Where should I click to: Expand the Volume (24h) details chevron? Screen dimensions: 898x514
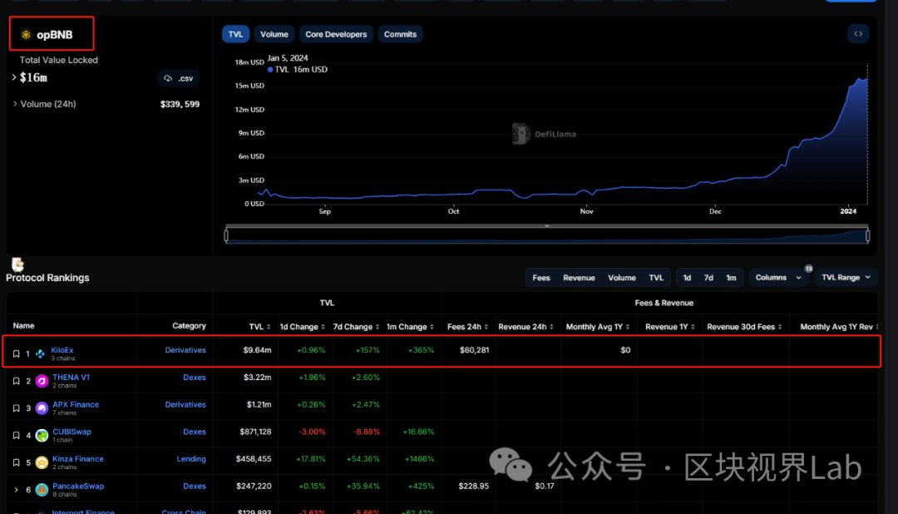[14, 104]
